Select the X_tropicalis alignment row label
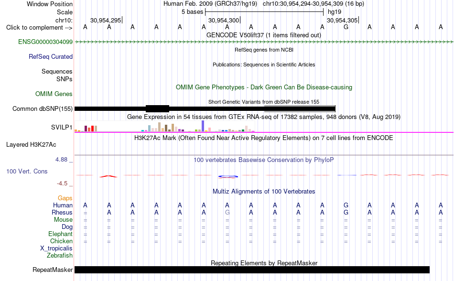Screen dimensions: 454x281 [56, 249]
